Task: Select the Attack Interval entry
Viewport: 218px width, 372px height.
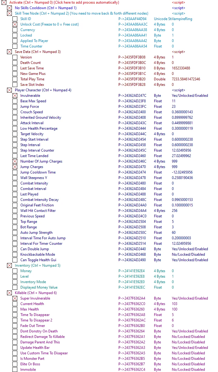Action: (x=32, y=123)
